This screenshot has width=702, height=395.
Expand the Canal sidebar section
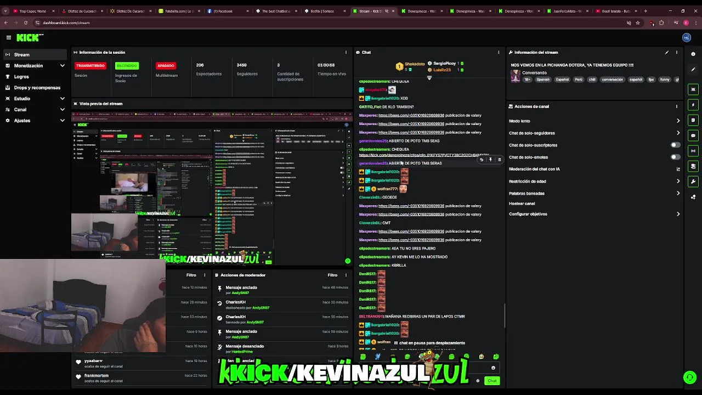click(62, 110)
